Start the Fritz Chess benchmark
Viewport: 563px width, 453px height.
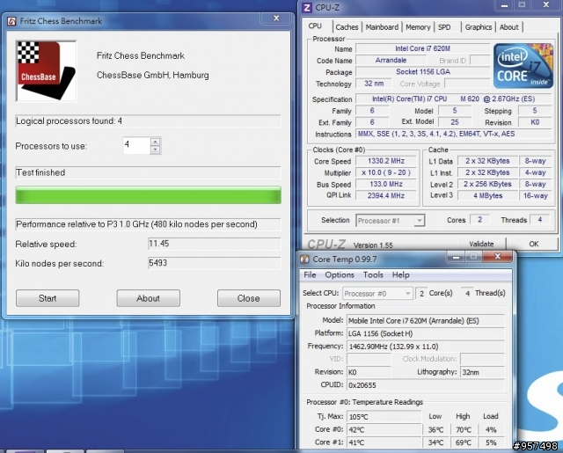tap(48, 298)
